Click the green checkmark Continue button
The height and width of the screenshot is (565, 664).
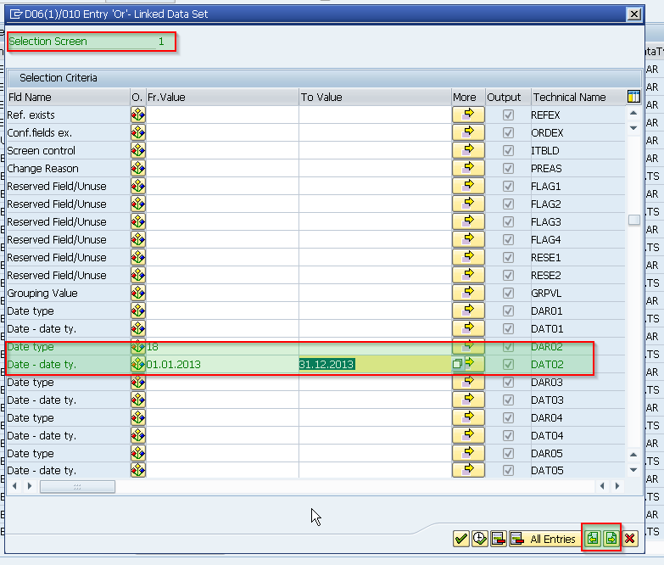tap(461, 539)
